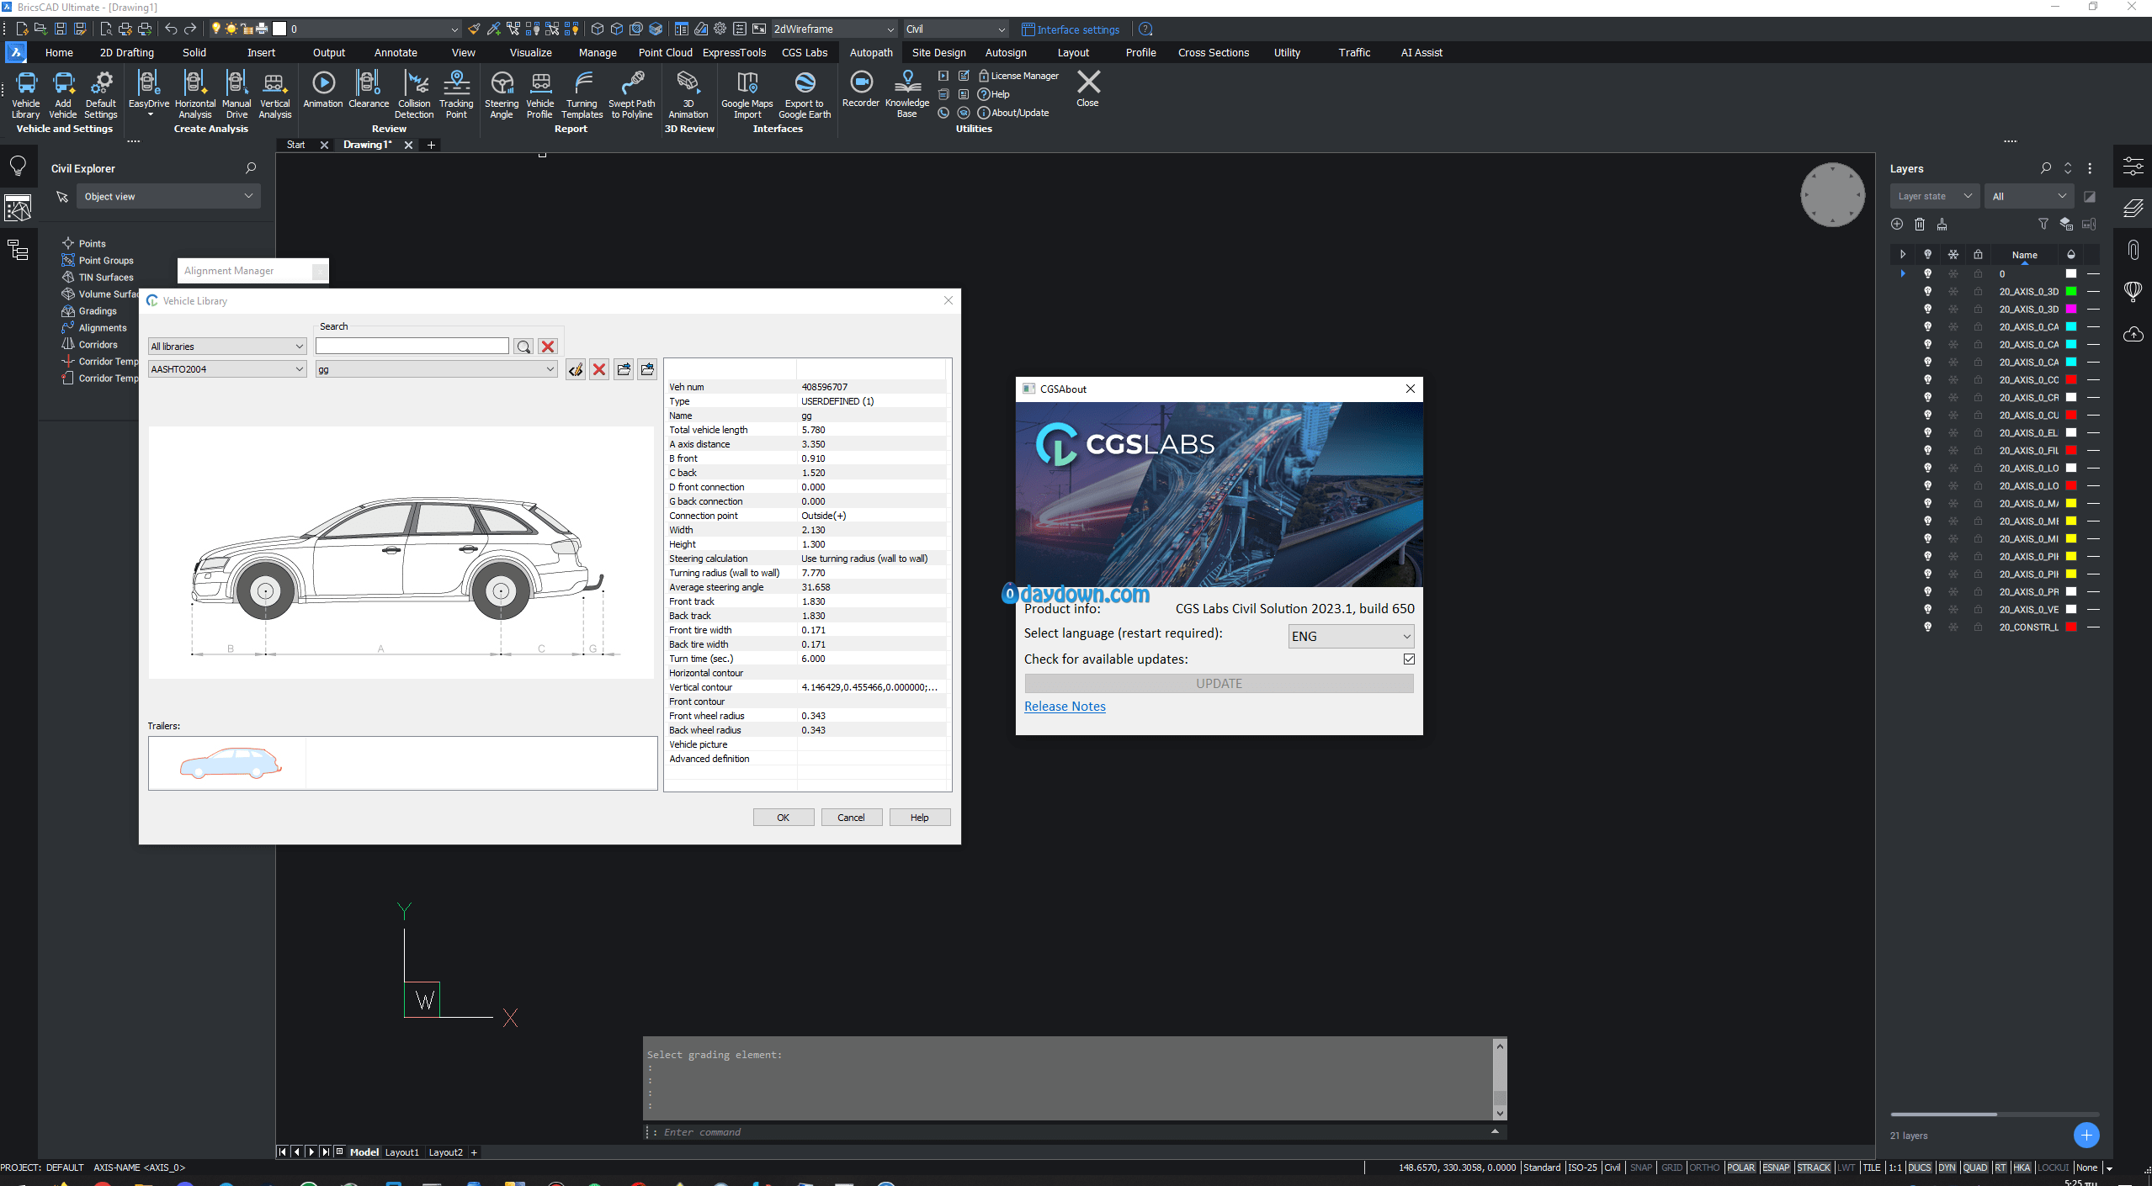Viewport: 2152px width, 1186px height.
Task: Start the Recorder utility
Action: [861, 88]
